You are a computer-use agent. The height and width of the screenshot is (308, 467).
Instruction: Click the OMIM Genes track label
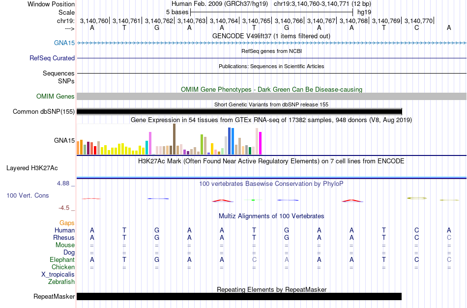pos(56,96)
